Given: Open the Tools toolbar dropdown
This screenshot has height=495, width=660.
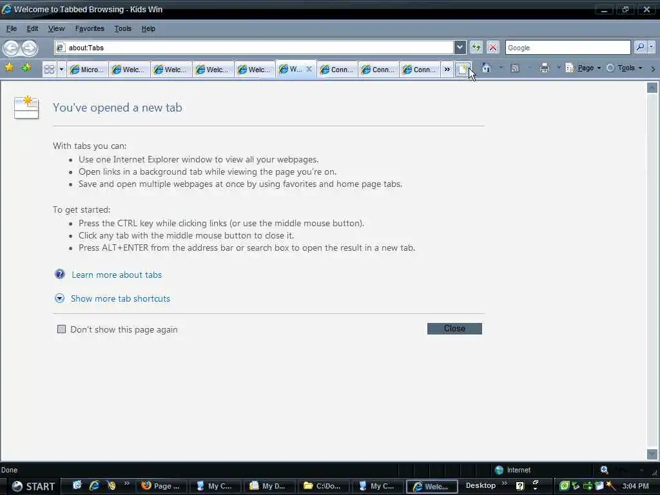Looking at the screenshot, I should (624, 68).
